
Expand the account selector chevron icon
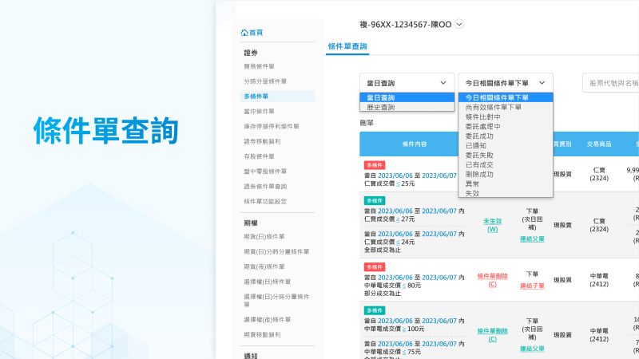click(459, 24)
